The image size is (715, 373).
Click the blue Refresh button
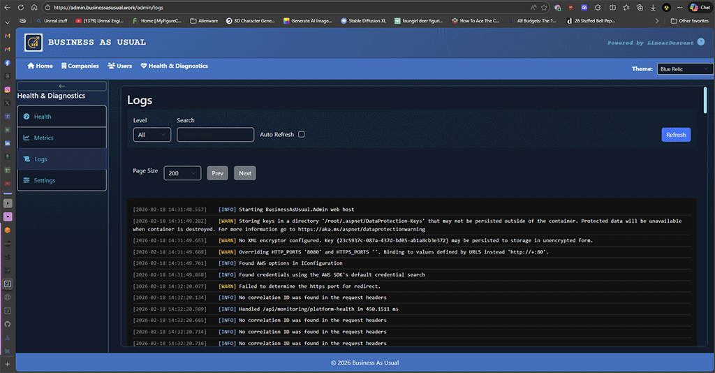click(675, 135)
